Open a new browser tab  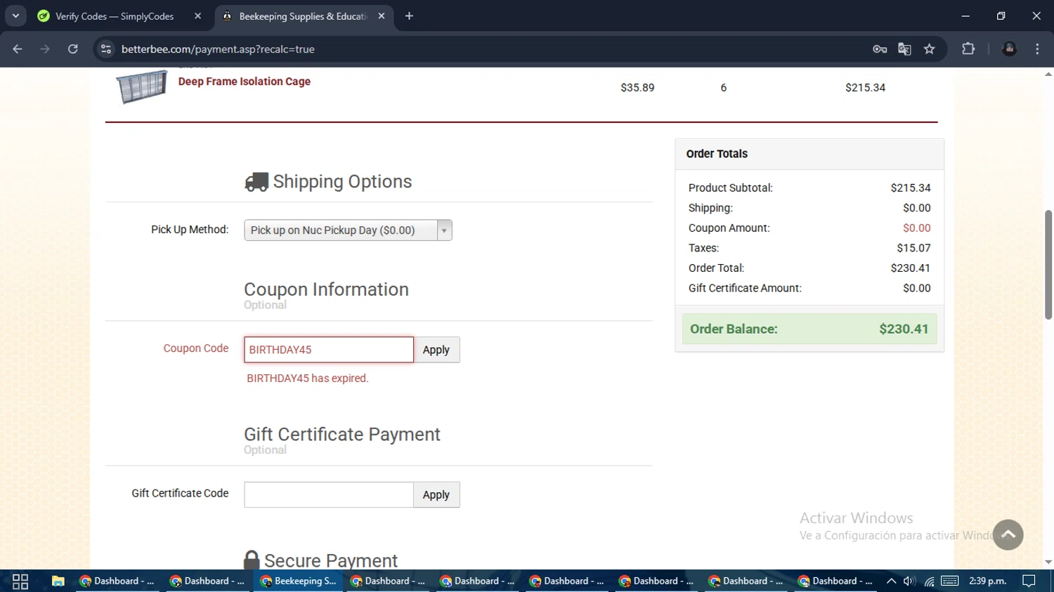tap(409, 16)
